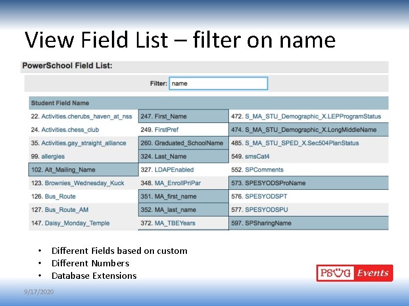Select the Graduated_SchoolName field entry
The width and height of the screenshot is (409, 306).
click(183, 143)
